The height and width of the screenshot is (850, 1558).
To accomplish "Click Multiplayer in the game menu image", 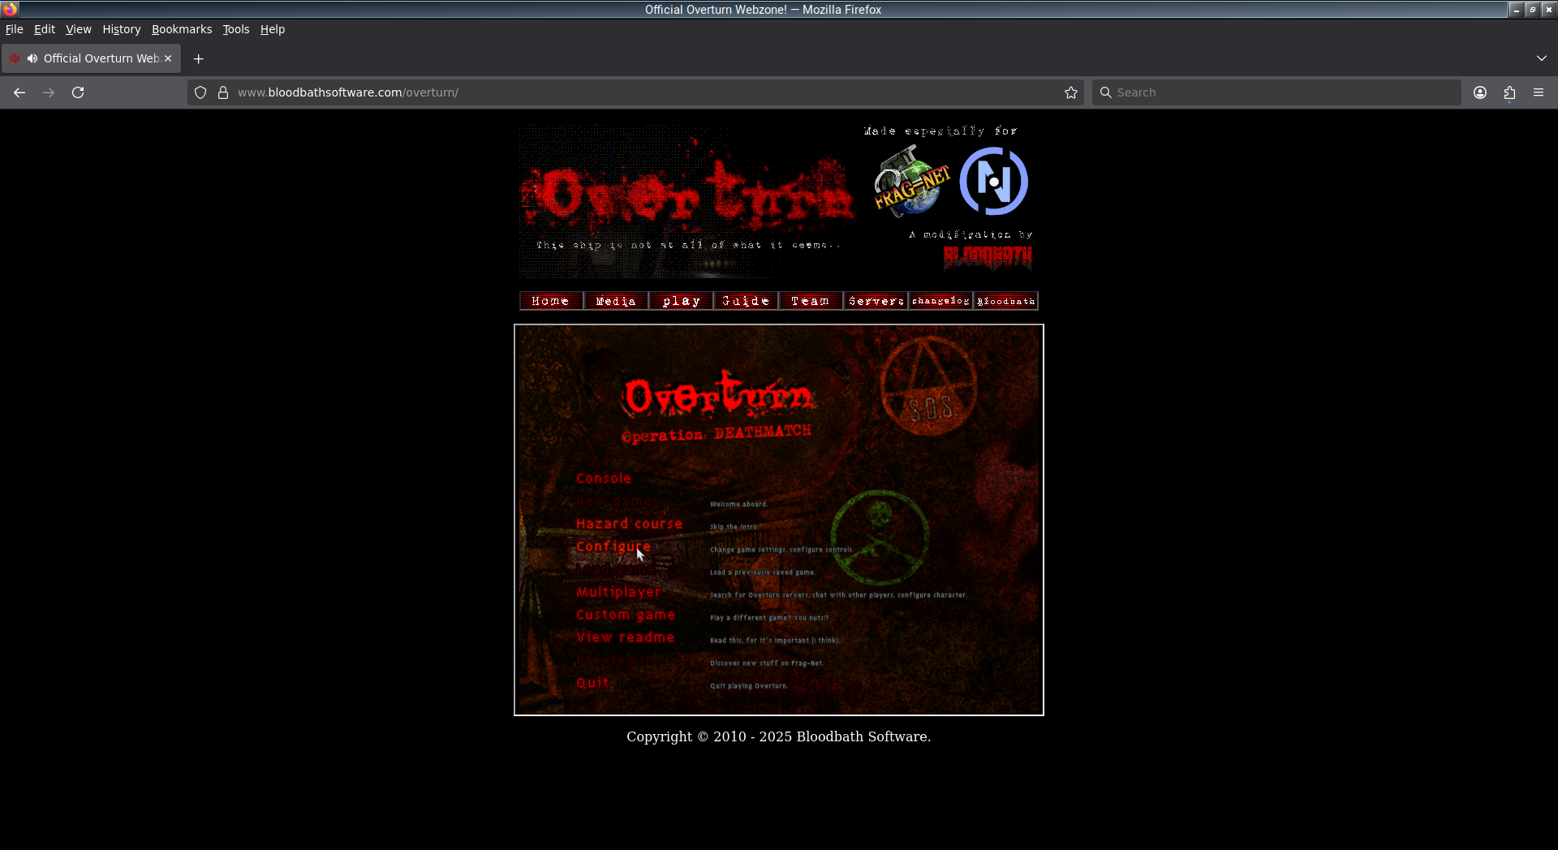I will pos(618,592).
